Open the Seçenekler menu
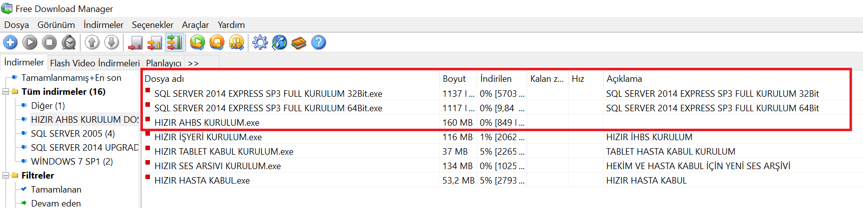This screenshot has height=209, width=863. click(x=152, y=25)
